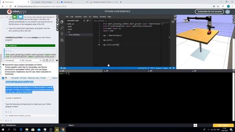Image resolution: width=235 pixels, height=132 pixels.
Task: Open the Explorer files icon in IDE
Action: coord(62,22)
